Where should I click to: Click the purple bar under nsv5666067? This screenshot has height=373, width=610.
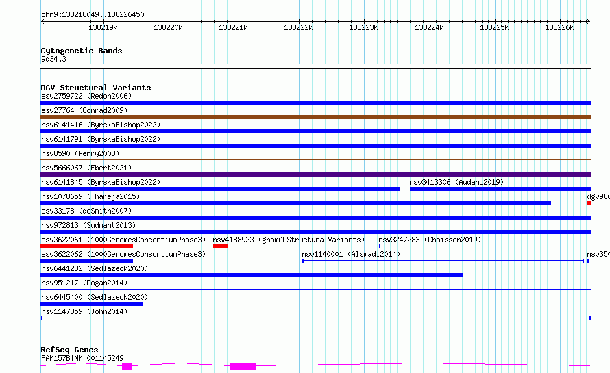[x=315, y=175]
